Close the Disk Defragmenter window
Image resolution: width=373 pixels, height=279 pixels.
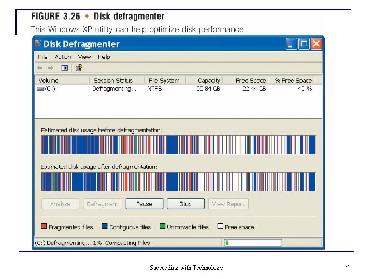tap(317, 44)
